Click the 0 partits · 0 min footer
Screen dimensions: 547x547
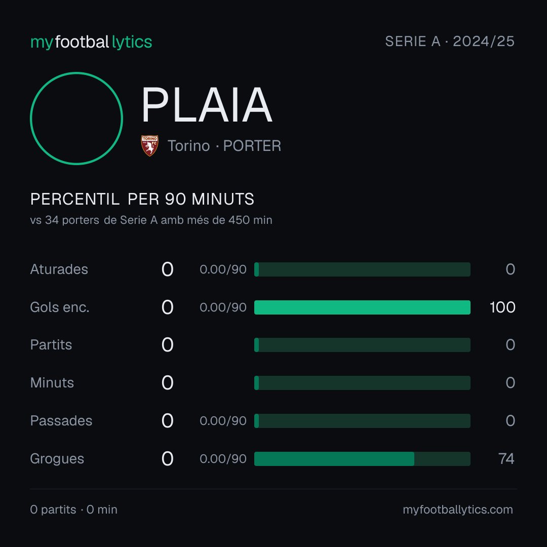click(x=73, y=510)
